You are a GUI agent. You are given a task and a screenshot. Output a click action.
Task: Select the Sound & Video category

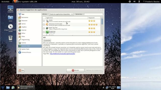point(30,46)
